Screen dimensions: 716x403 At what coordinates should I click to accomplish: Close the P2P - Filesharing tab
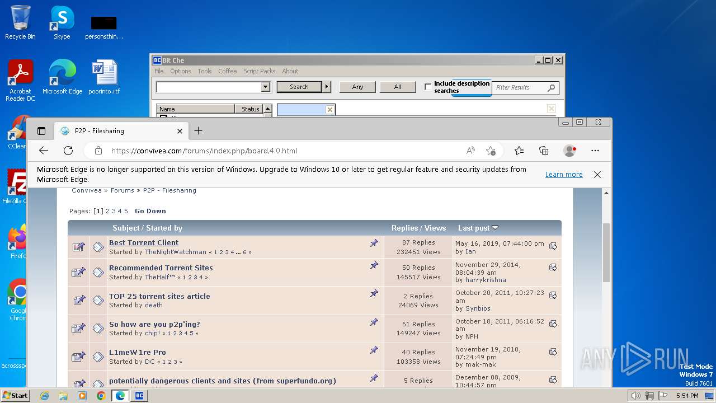click(180, 131)
